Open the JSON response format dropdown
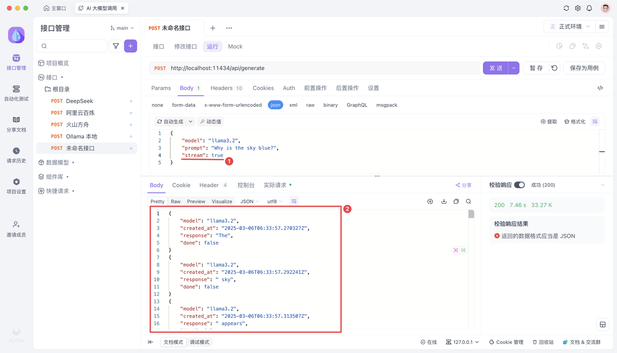This screenshot has height=353, width=617. coord(250,201)
